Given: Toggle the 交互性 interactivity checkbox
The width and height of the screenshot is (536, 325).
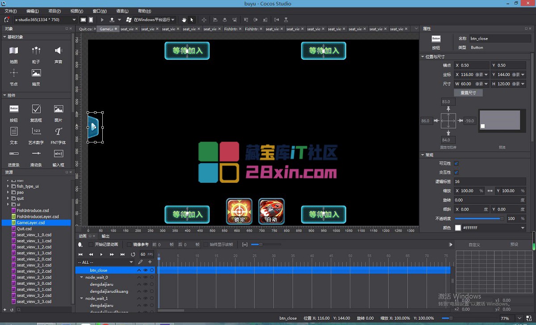Looking at the screenshot, I should coord(456,172).
